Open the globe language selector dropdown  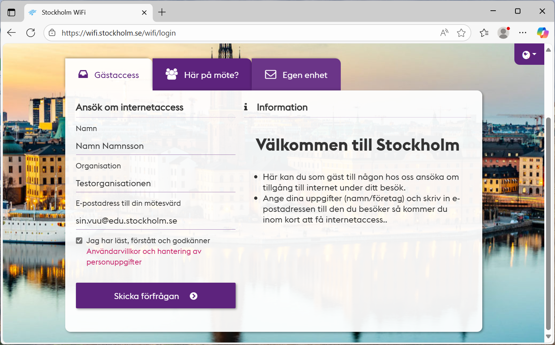point(529,54)
